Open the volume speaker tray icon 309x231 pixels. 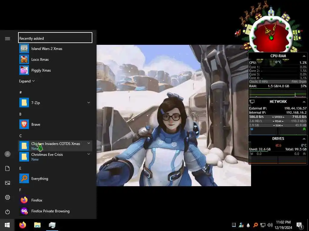(270, 225)
